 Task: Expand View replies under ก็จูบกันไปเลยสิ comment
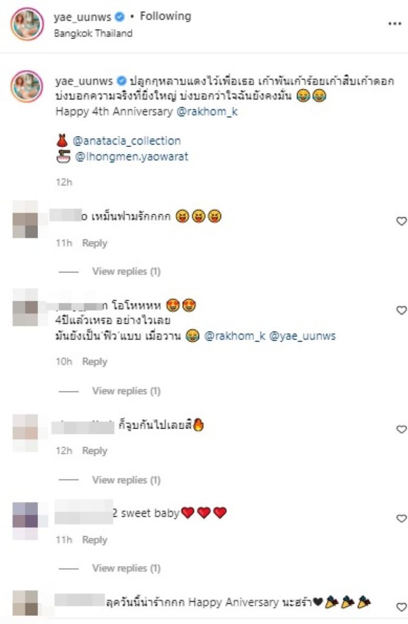click(x=127, y=480)
